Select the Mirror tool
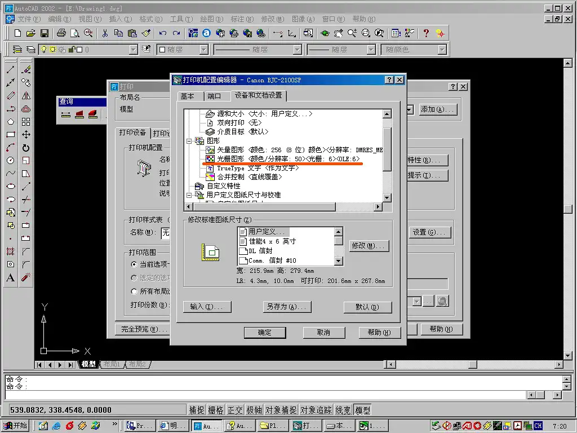The width and height of the screenshot is (577, 433). 26,96
